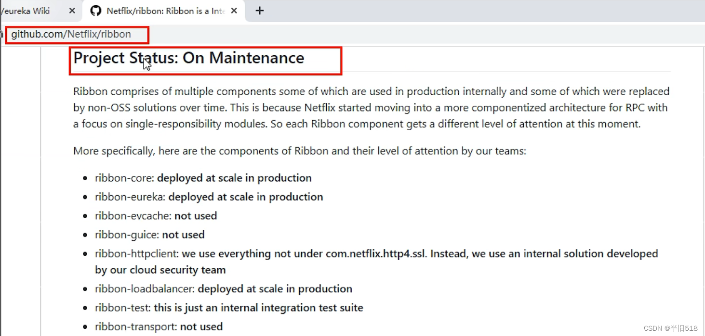Close the eureka Wiki tab
Image resolution: width=705 pixels, height=336 pixels.
click(x=72, y=11)
